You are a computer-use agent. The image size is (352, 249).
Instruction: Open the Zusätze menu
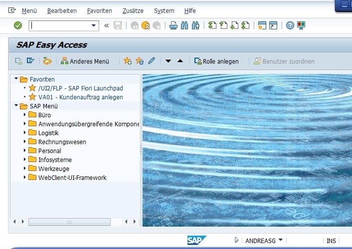point(133,11)
